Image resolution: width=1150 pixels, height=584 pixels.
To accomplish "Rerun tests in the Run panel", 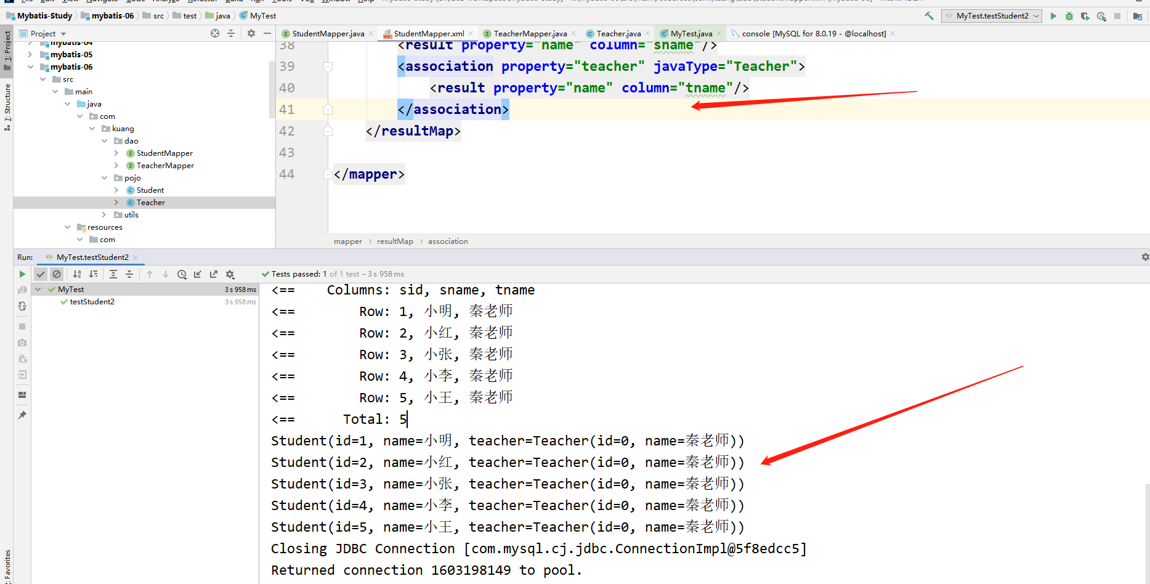I will coord(22,274).
